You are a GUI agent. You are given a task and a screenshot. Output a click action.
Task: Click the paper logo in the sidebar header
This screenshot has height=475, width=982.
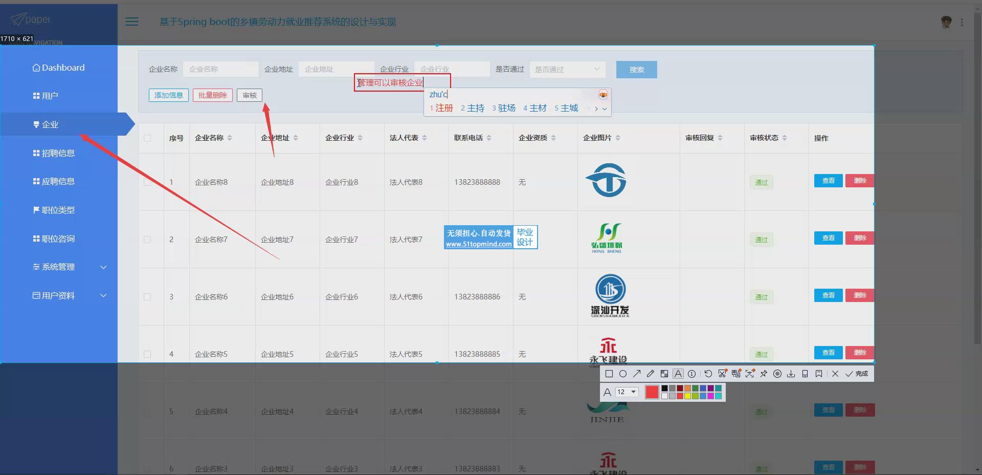pyautogui.click(x=31, y=19)
